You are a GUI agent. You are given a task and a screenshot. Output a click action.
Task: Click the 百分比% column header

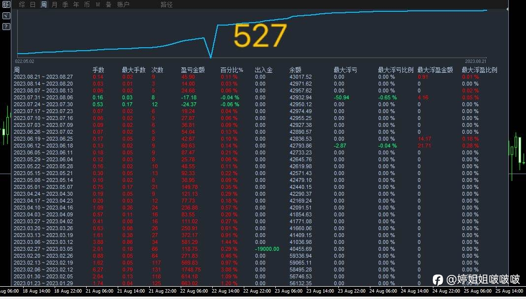pos(232,70)
